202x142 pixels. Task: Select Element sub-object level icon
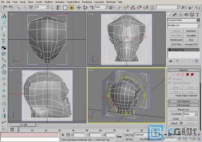(192, 74)
